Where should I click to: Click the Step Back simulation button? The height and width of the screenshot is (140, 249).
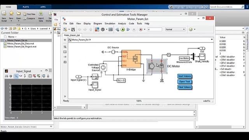pyautogui.click(x=117, y=30)
